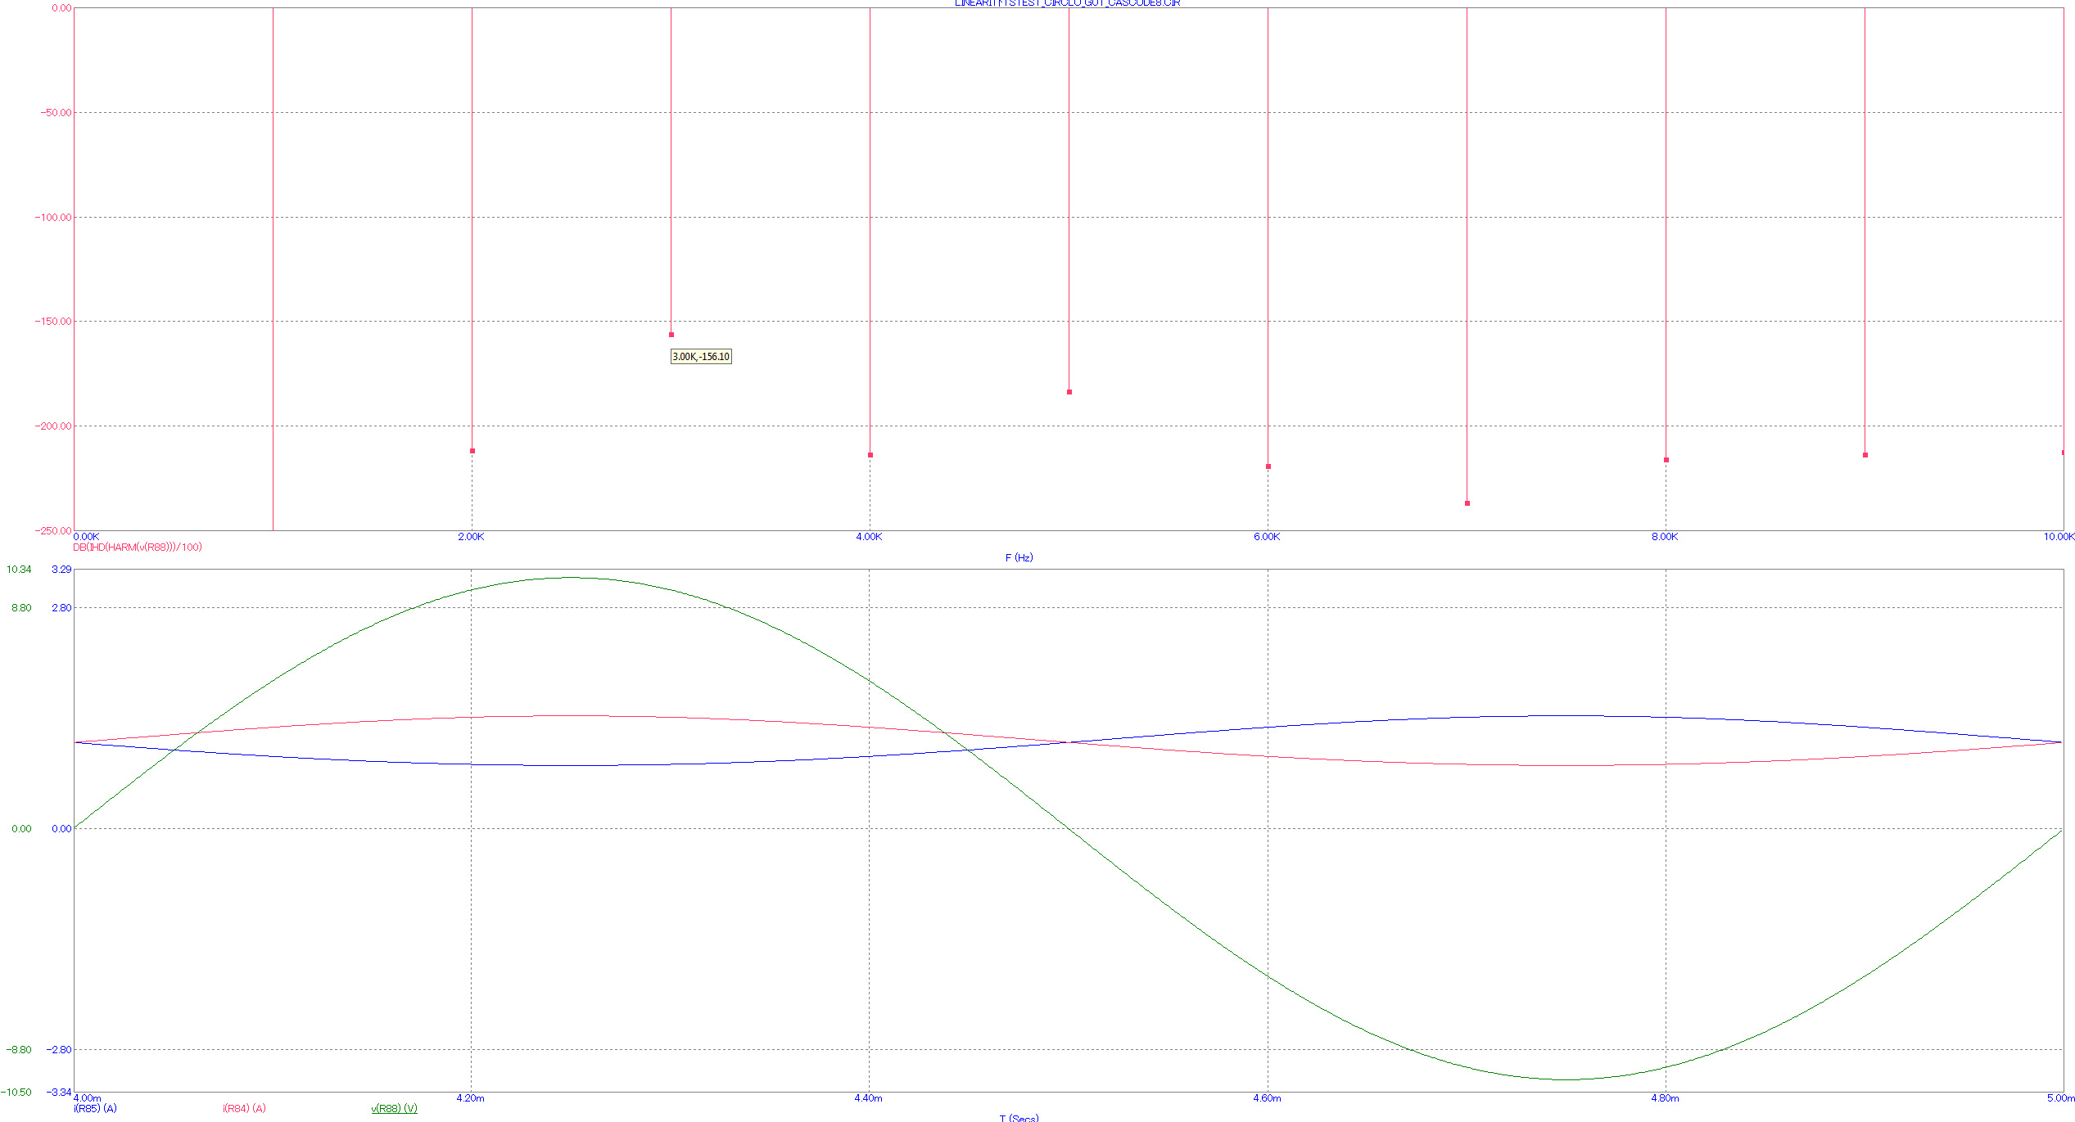The width and height of the screenshot is (2075, 1122).
Task: Click the i(R85) (A) trace label
Action: coord(95,1109)
